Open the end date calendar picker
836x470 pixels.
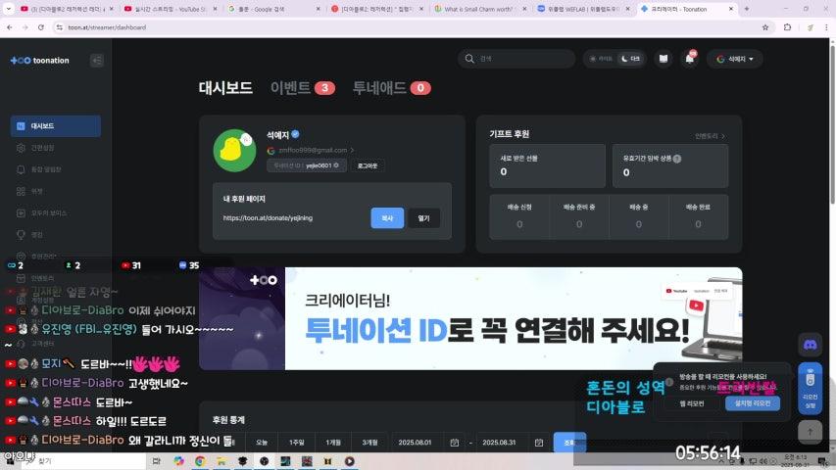pyautogui.click(x=539, y=443)
